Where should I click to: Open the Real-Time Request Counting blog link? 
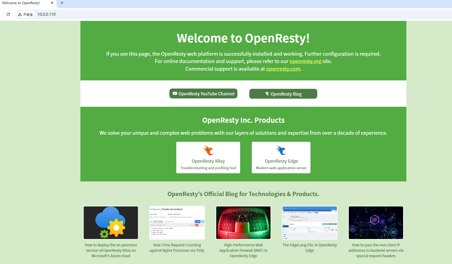pos(177,248)
